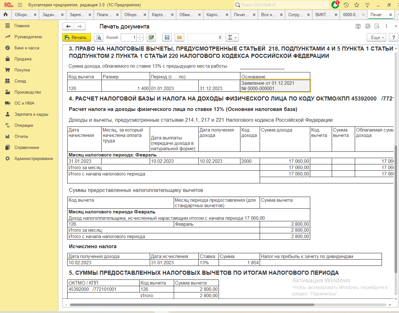Open the three-dots form menu

point(386,26)
